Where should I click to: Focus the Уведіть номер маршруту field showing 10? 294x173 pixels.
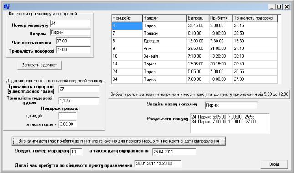pos(76,152)
